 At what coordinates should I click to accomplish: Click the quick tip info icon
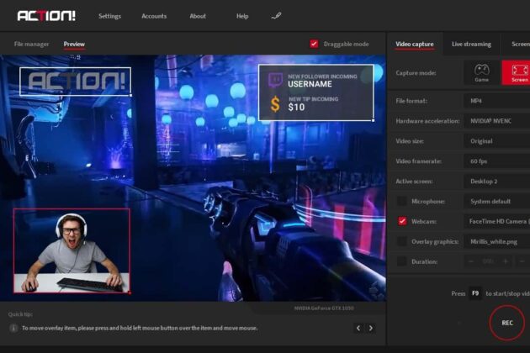(13, 328)
